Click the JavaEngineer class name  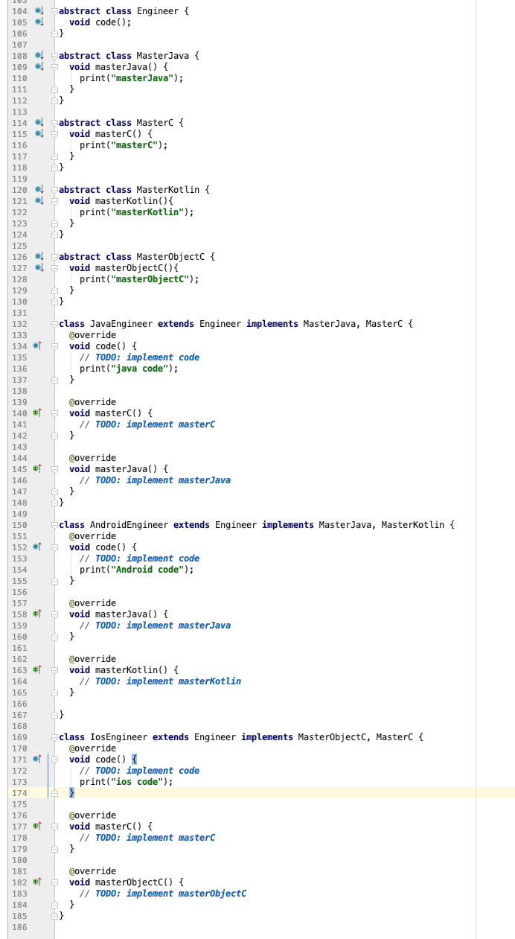point(121,324)
